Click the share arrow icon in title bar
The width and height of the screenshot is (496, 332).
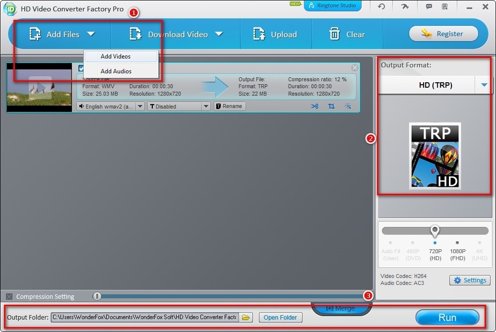click(x=405, y=6)
